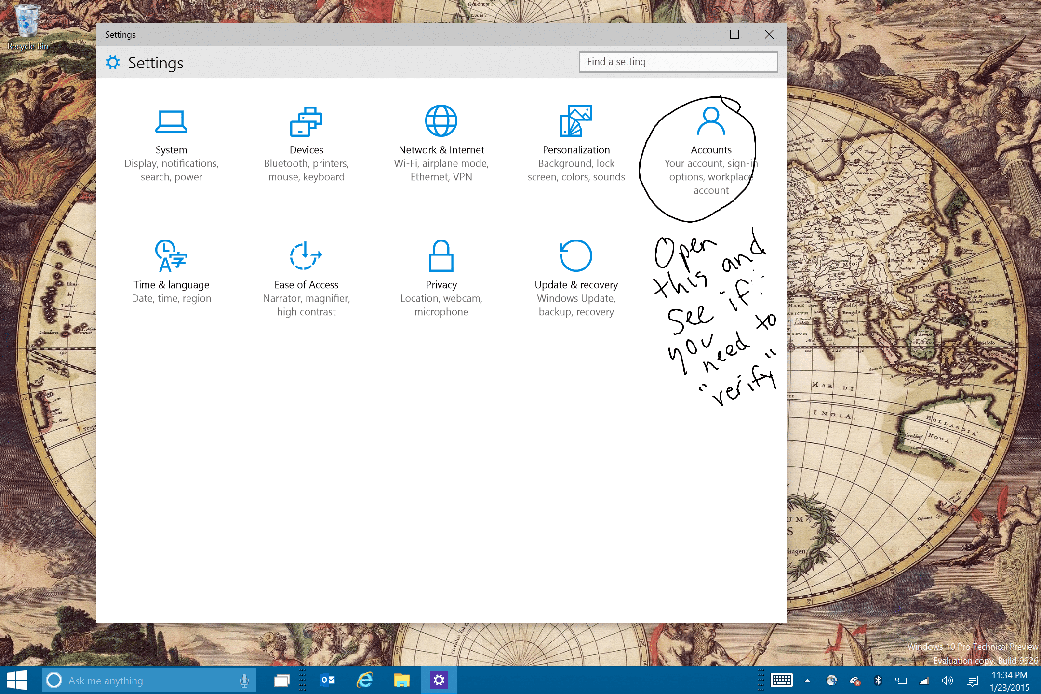Open the Windows Start button

pyautogui.click(x=17, y=680)
